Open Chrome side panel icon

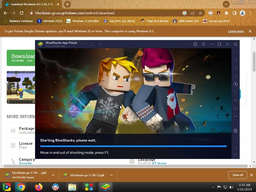234,13
